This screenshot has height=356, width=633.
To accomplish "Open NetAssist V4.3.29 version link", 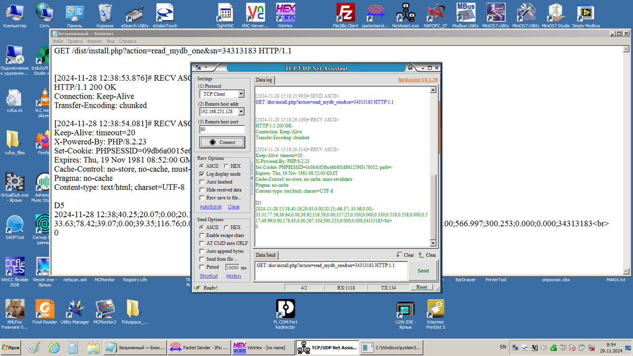I will (x=418, y=80).
